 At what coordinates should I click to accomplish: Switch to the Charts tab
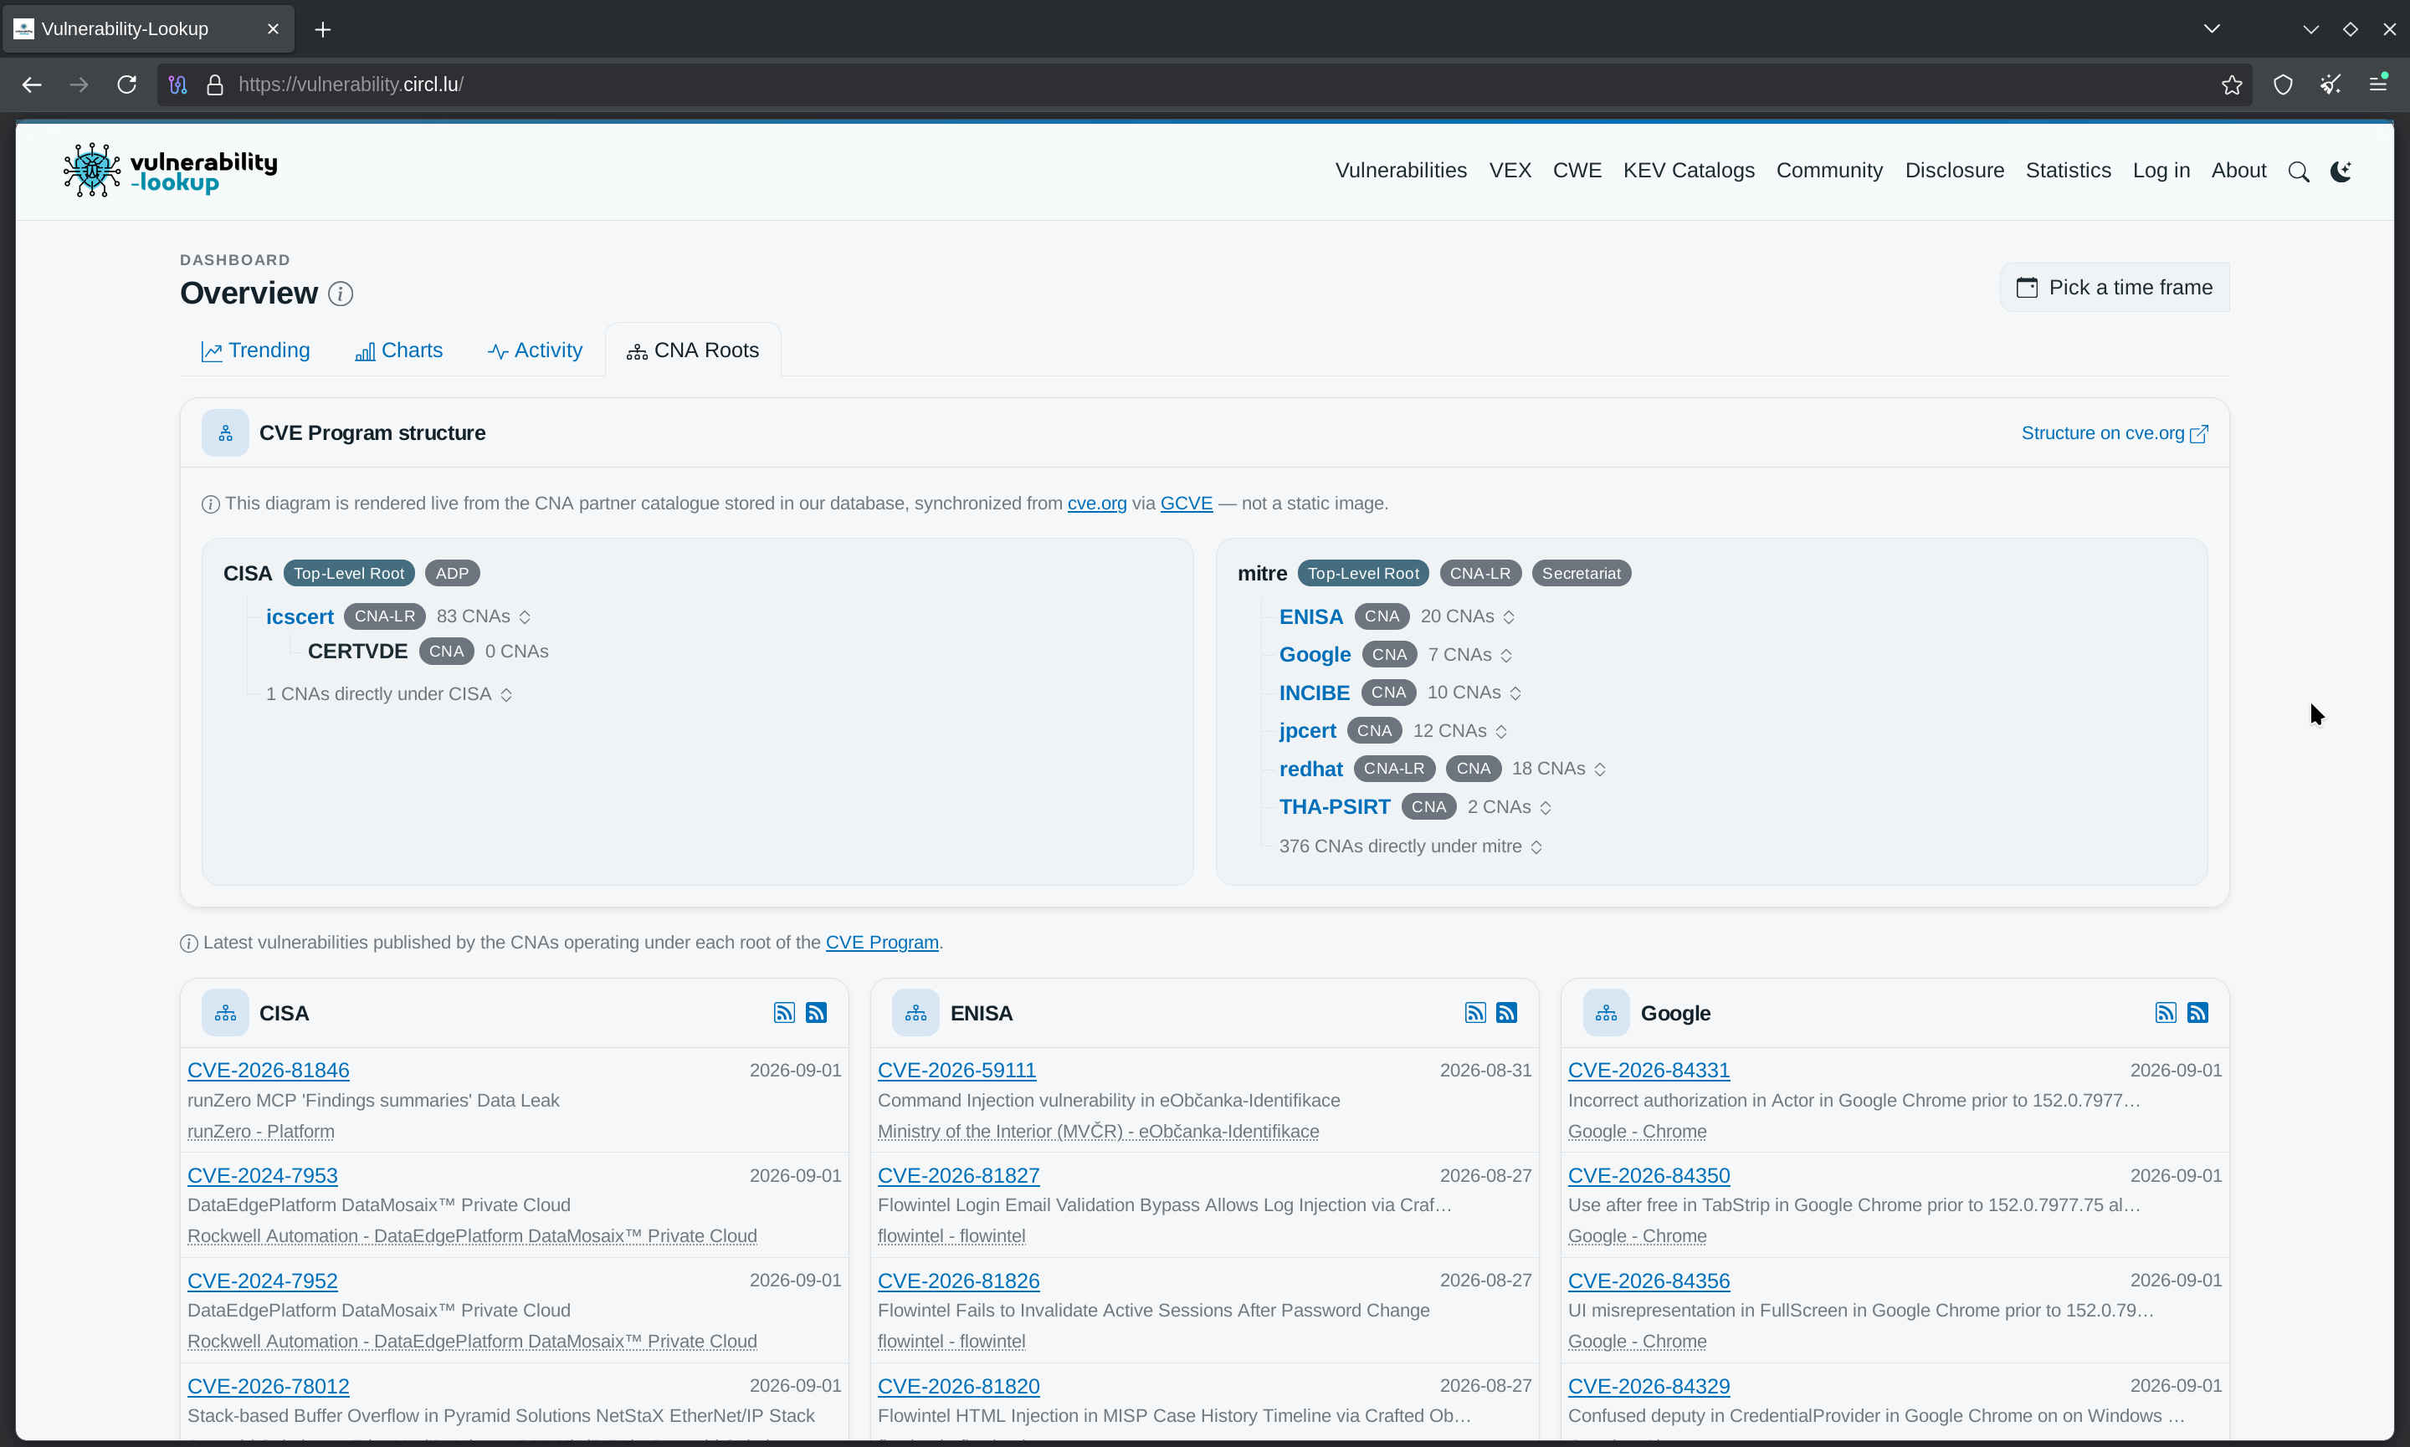click(x=399, y=351)
